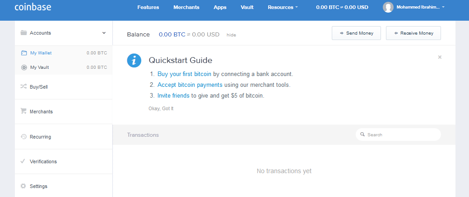This screenshot has width=469, height=197.
Task: Click the user profile avatar
Action: [388, 7]
